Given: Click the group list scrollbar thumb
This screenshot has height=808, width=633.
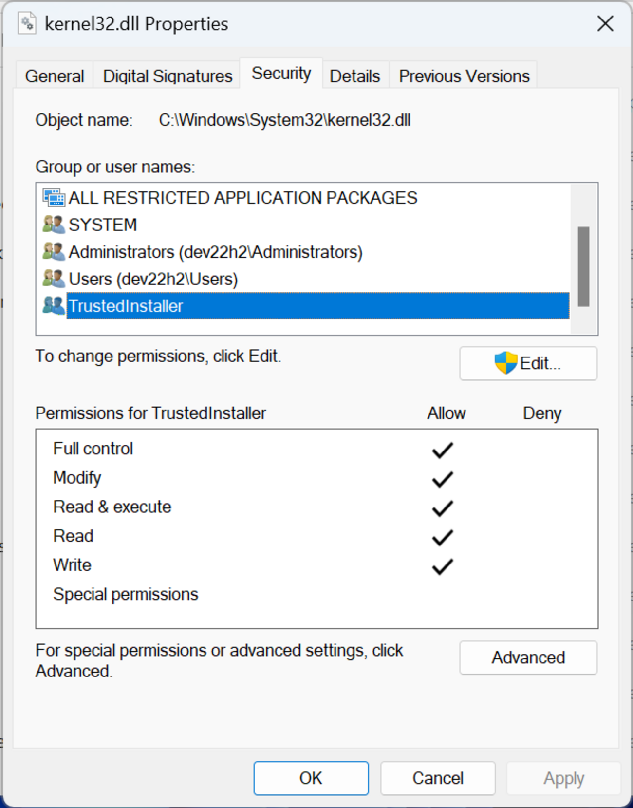Looking at the screenshot, I should point(583,266).
